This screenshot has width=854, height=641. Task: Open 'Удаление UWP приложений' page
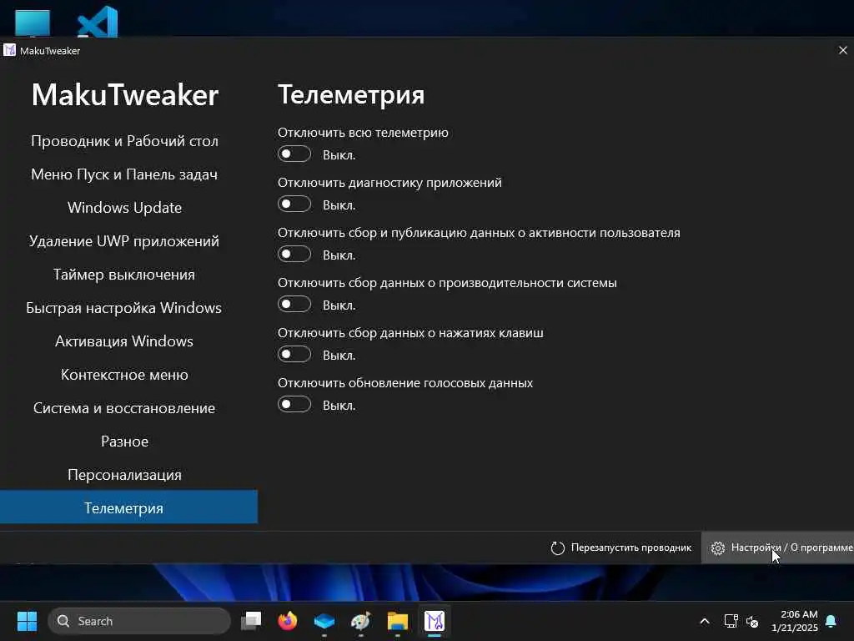tap(125, 241)
